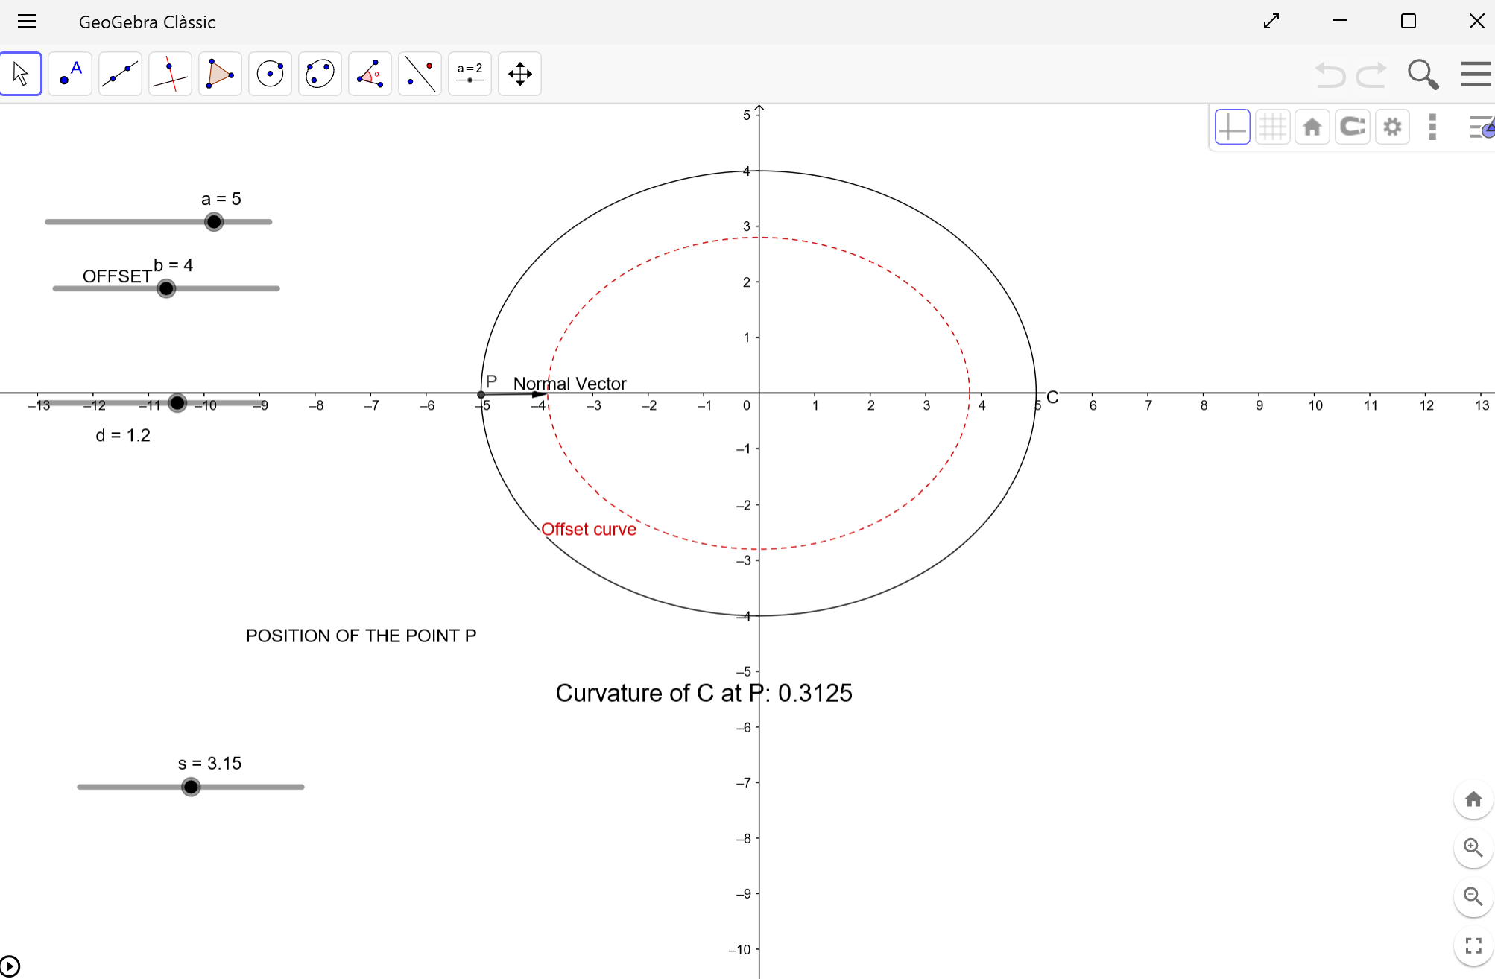This screenshot has height=979, width=1495.
Task: Select the Perpendicular Line tool
Action: (170, 74)
